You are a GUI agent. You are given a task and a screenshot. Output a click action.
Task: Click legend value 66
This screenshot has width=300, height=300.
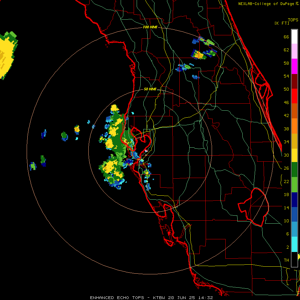(286, 37)
